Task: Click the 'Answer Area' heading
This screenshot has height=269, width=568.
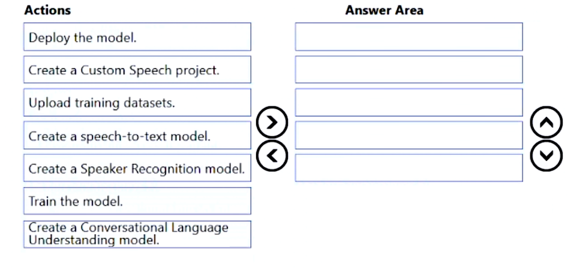Action: (384, 10)
